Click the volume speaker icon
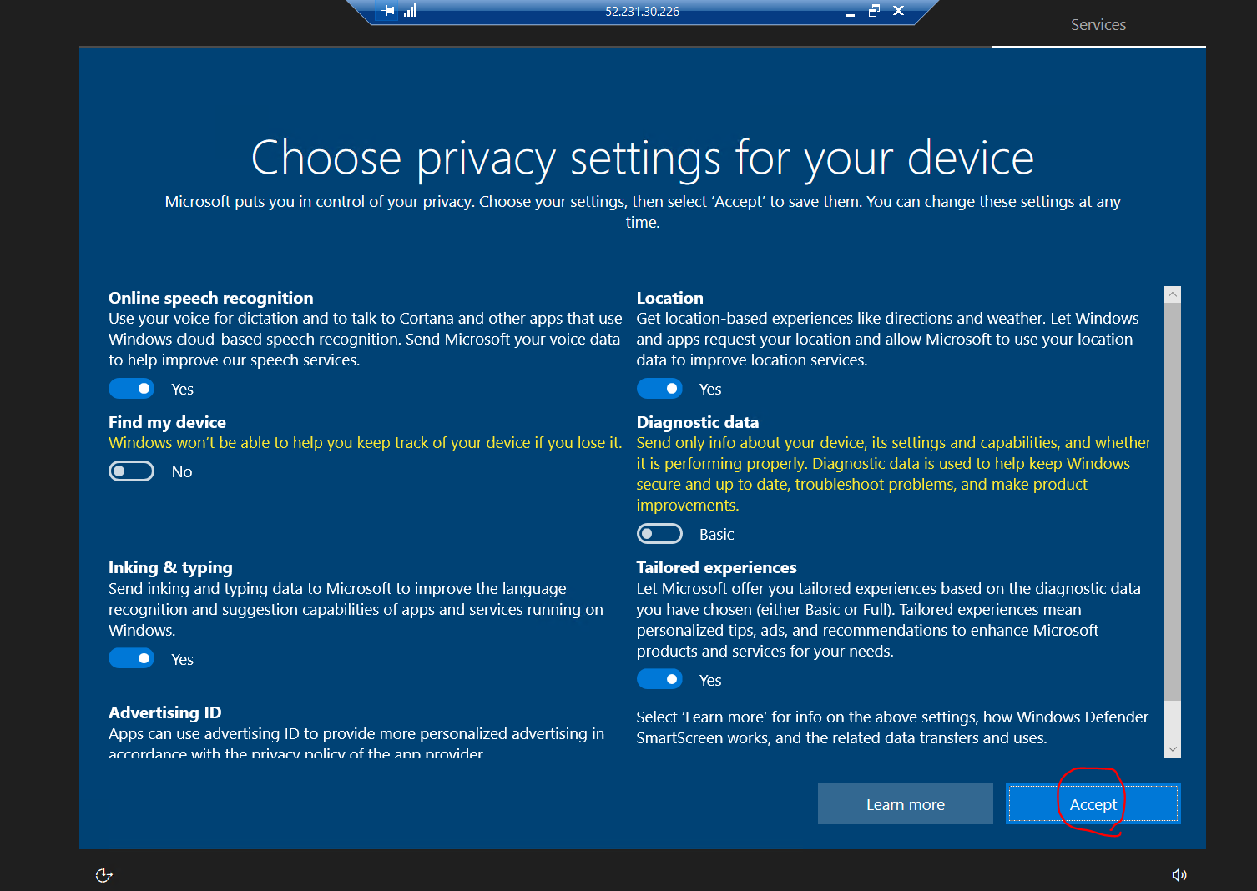The image size is (1257, 891). click(x=1179, y=874)
